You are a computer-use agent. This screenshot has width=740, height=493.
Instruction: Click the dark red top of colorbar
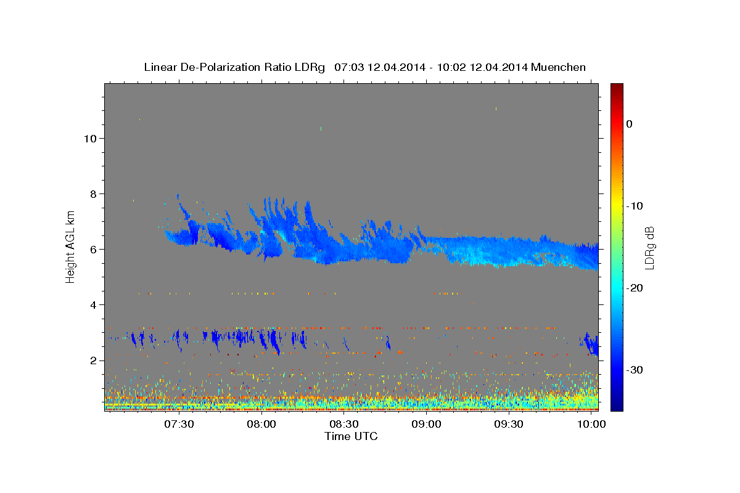[616, 88]
